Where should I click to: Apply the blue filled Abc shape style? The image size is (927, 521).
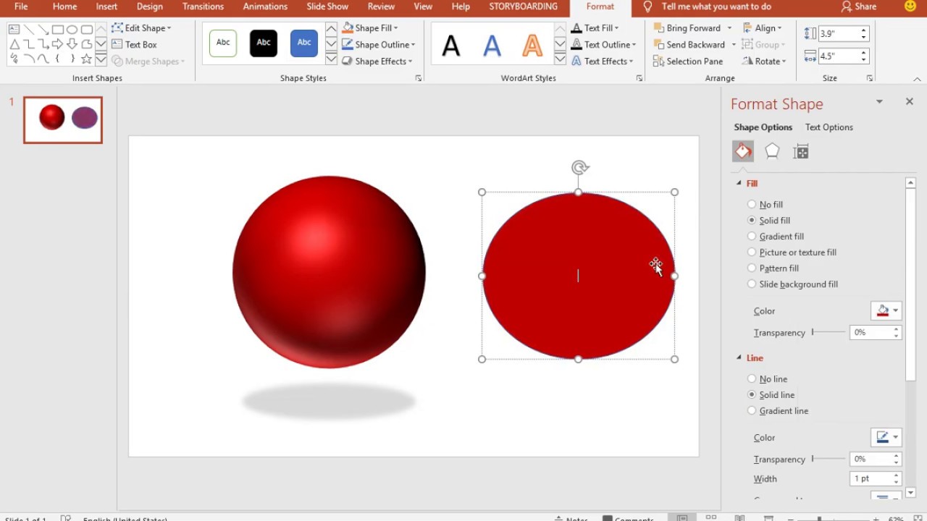[x=304, y=43]
